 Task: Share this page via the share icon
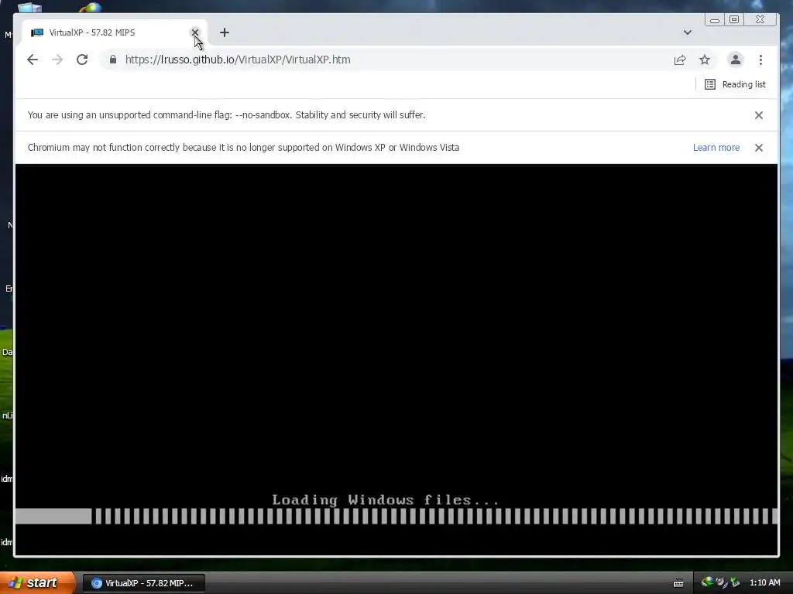point(680,60)
